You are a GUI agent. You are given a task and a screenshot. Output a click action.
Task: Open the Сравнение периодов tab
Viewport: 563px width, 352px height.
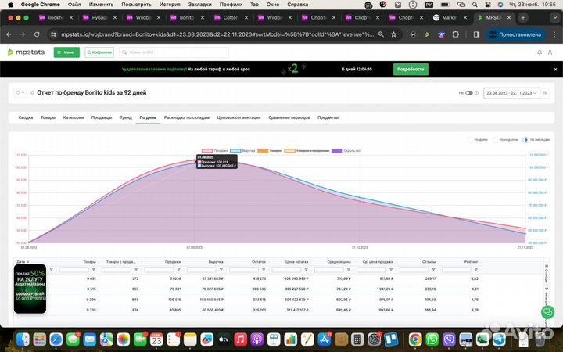point(289,117)
